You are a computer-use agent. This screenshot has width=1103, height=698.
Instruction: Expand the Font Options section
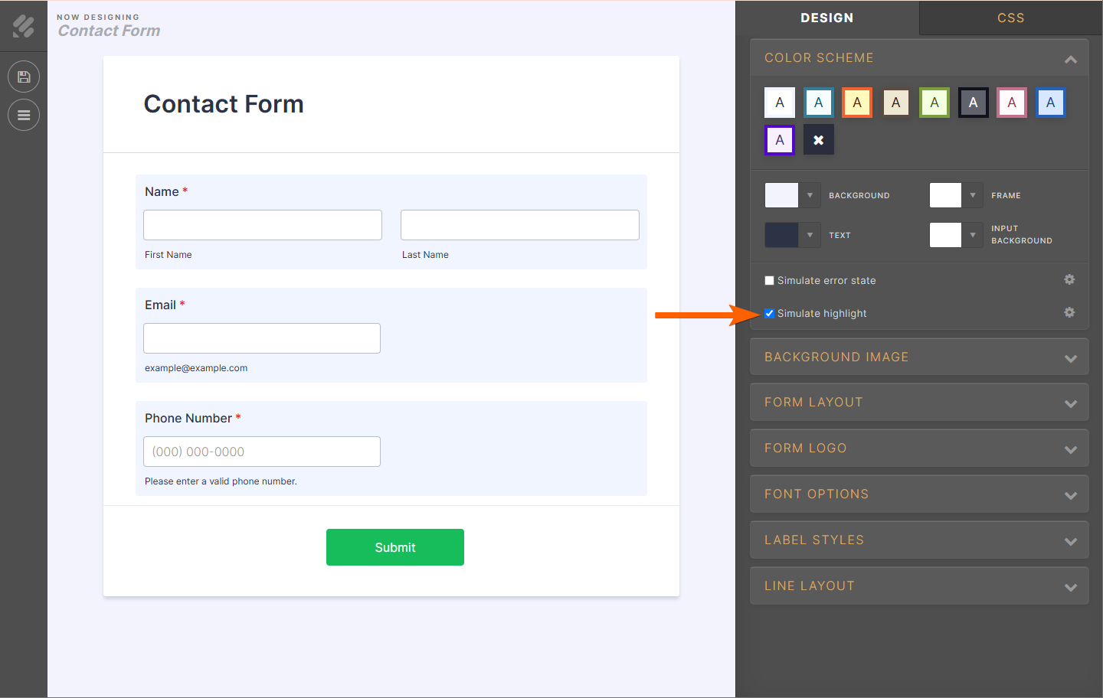coord(919,494)
